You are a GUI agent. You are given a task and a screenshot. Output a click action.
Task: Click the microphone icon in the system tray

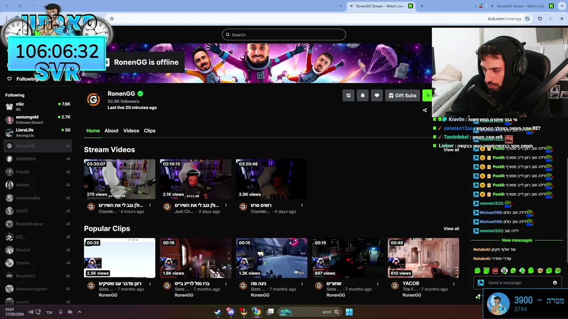[x=60, y=312]
